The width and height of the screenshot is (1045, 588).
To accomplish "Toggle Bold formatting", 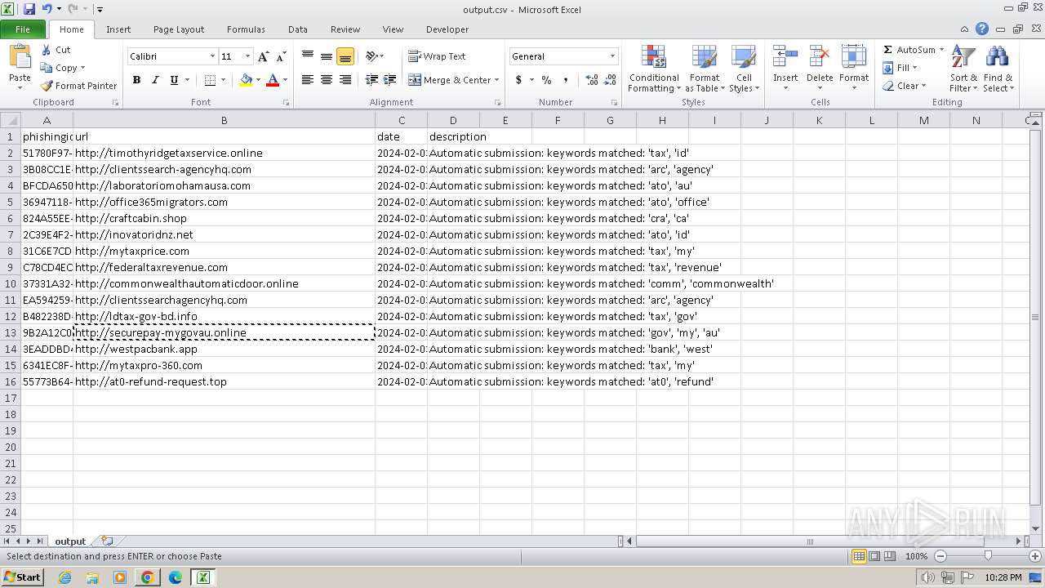I will [x=136, y=80].
